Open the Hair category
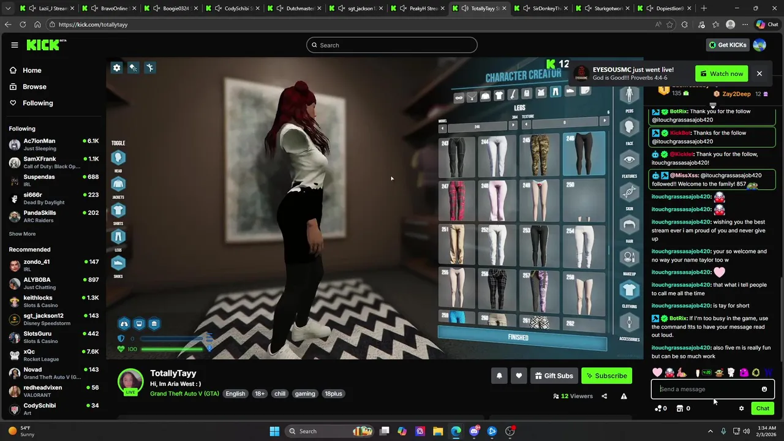 pos(629,225)
